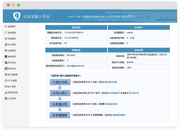
Task: Click the (1)建立分组 step button
Action: click(x=60, y=82)
